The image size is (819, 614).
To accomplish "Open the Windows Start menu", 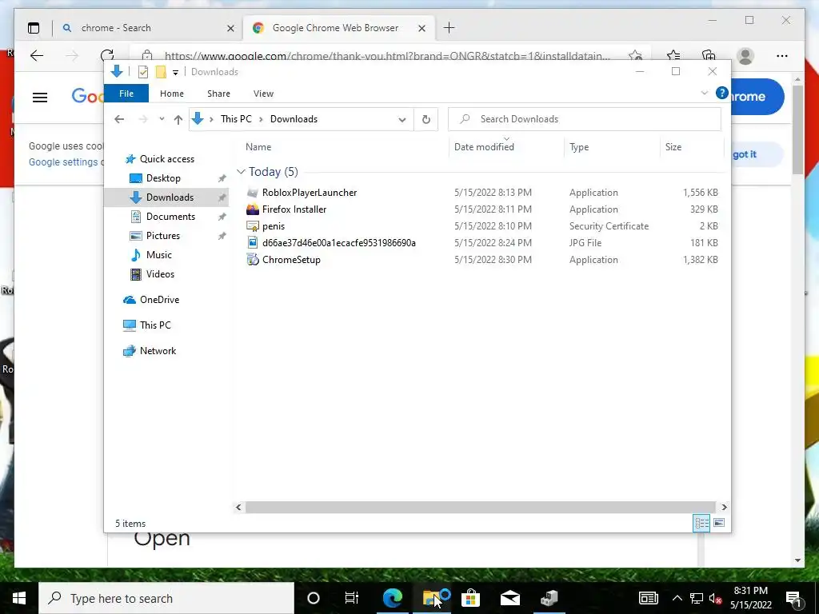I will click(19, 598).
